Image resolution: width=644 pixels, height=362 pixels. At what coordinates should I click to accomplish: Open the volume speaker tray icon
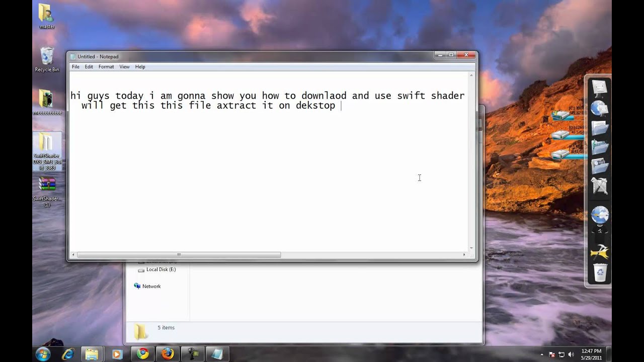(x=571, y=354)
